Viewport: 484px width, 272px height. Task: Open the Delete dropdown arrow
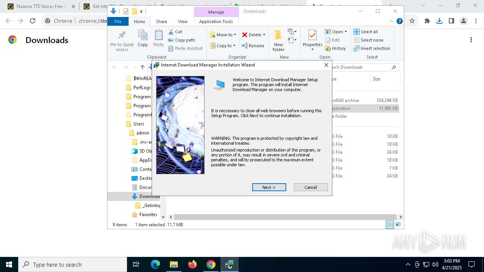click(264, 35)
